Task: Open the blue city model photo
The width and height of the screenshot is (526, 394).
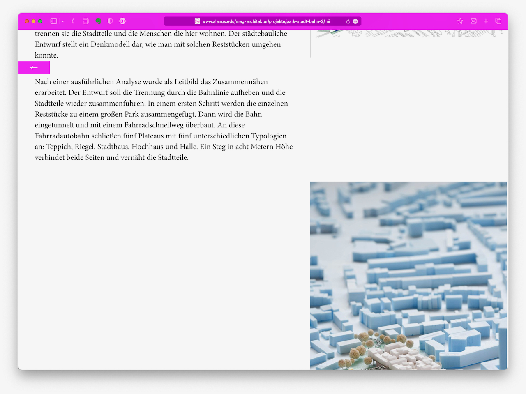Action: 408,275
